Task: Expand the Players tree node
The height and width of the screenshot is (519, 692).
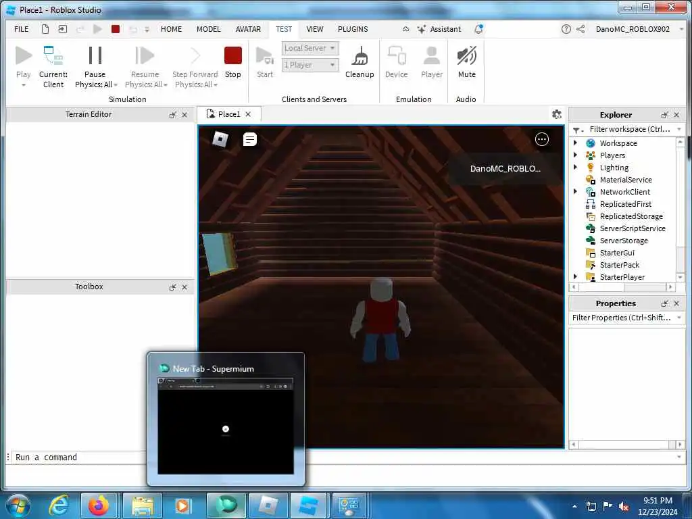Action: [x=575, y=155]
